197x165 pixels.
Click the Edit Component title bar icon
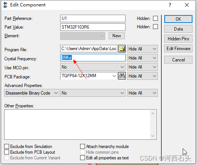[x=5, y=5]
